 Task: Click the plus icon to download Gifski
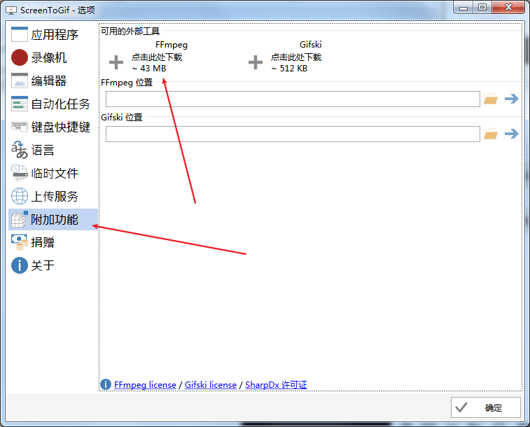tap(256, 62)
